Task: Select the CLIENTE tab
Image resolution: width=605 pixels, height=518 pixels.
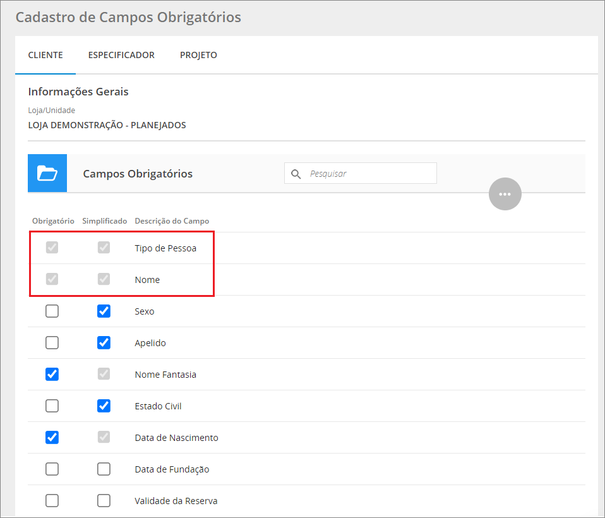Action: pyautogui.click(x=45, y=55)
